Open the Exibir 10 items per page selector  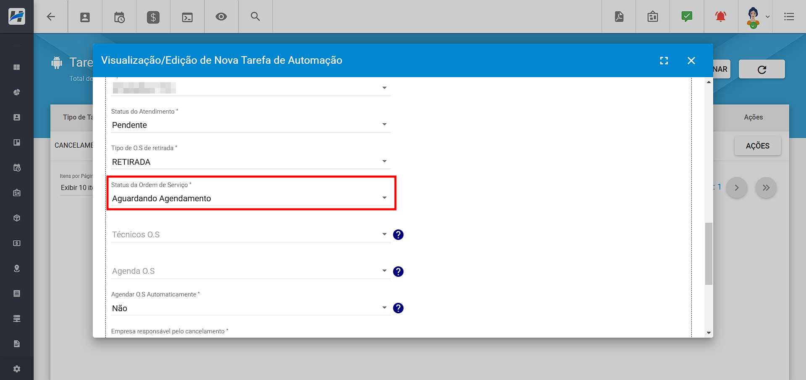pyautogui.click(x=76, y=188)
